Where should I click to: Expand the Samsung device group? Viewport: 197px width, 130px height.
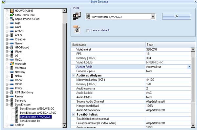tap(7, 100)
